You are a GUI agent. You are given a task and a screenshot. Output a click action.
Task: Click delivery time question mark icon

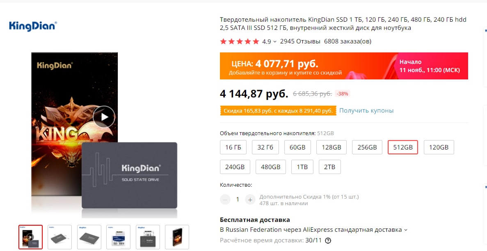point(328,240)
